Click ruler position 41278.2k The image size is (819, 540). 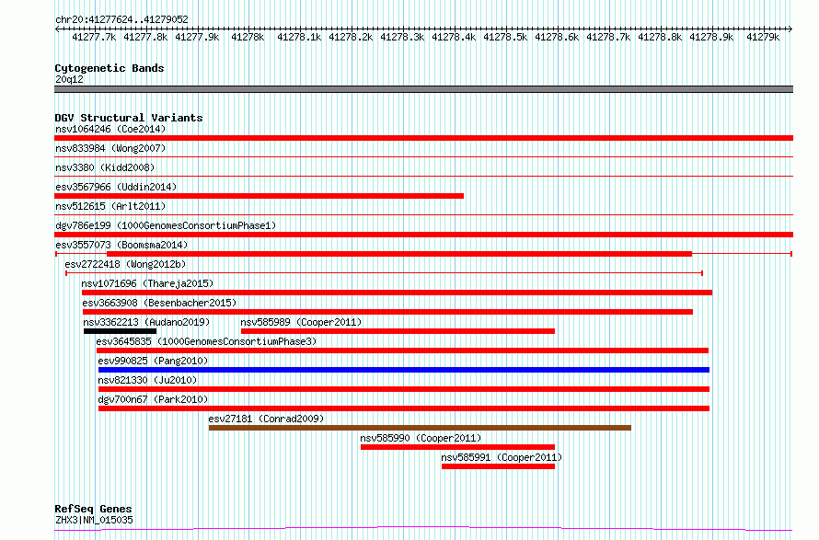tap(351, 37)
